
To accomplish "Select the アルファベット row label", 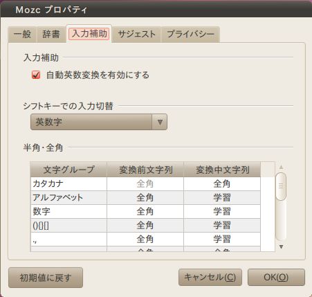I will [68, 198].
